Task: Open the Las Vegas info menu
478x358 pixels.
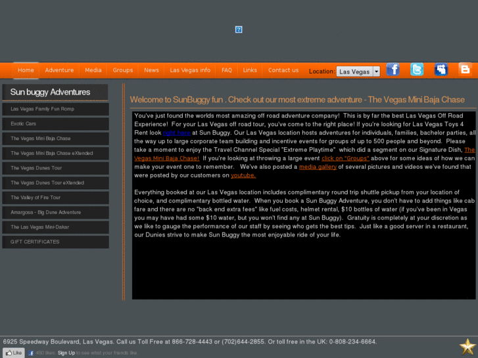Action: coord(190,70)
